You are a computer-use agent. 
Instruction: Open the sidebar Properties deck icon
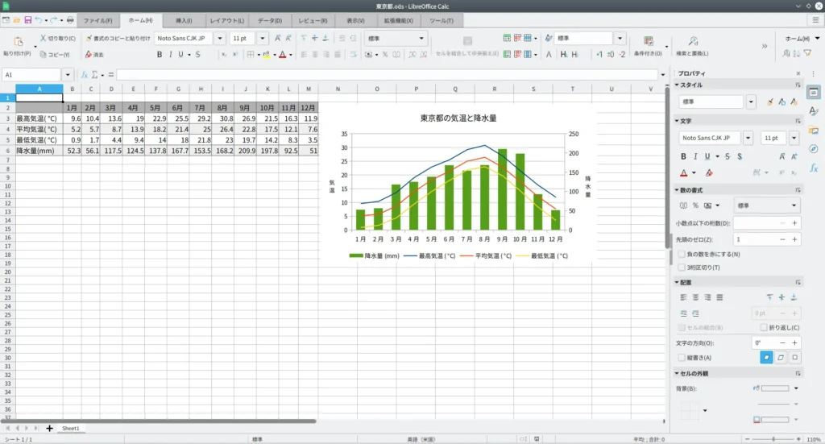point(814,93)
